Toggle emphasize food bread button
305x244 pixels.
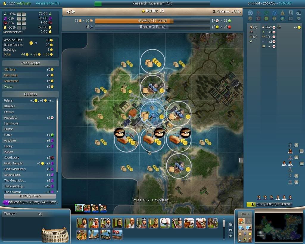(240, 234)
